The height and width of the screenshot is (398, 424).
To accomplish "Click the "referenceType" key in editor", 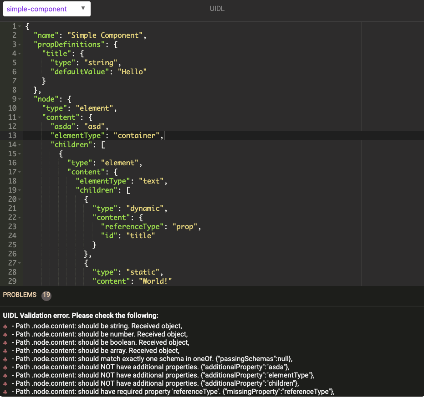I will [132, 227].
